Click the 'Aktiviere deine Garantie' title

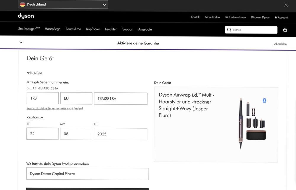(138, 43)
